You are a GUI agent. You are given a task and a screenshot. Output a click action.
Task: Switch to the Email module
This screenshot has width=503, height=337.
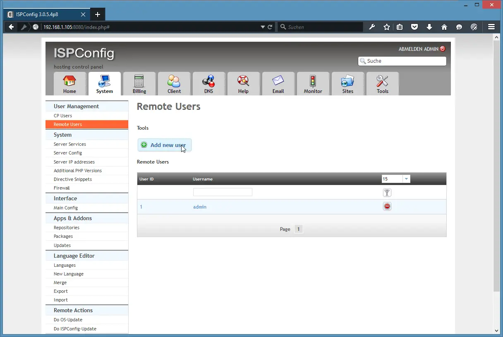tap(278, 84)
